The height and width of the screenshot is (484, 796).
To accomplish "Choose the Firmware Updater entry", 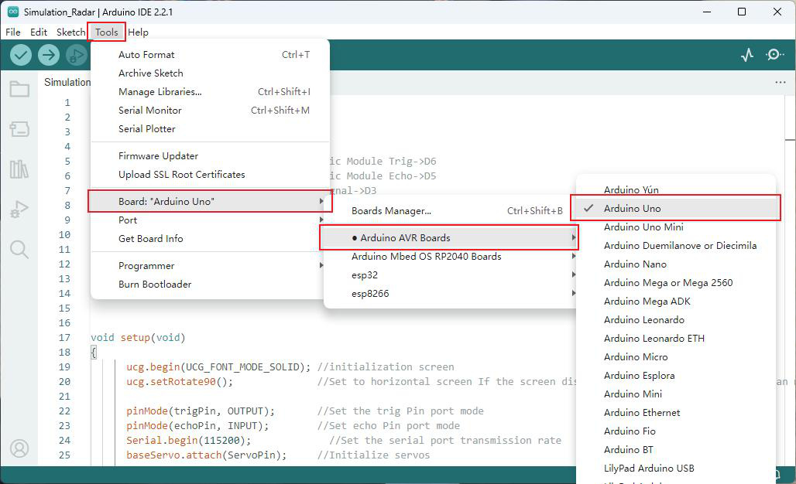I will pyautogui.click(x=210, y=156).
